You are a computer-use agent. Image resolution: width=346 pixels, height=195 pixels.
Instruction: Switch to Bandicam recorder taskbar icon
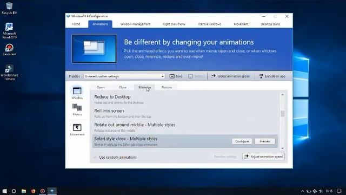43,191
